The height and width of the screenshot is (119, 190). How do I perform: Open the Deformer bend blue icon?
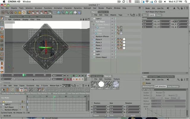79,12
